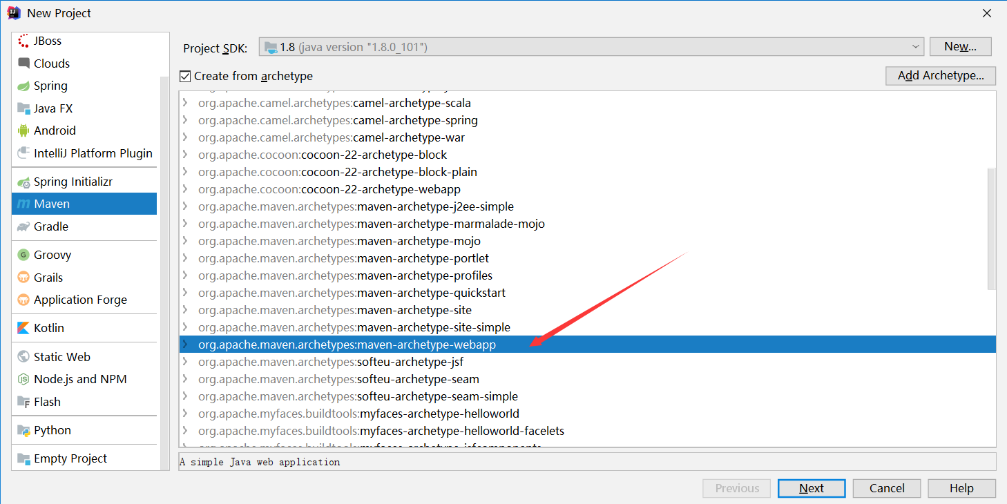Expand the maven-archetype-j2ee-simple node
Screen dimensions: 1007x504
point(185,206)
